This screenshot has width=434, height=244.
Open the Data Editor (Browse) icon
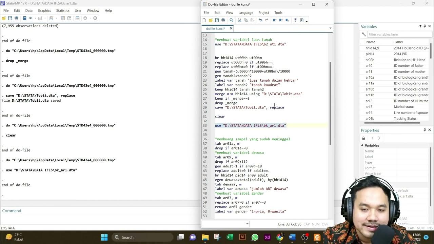(69, 18)
